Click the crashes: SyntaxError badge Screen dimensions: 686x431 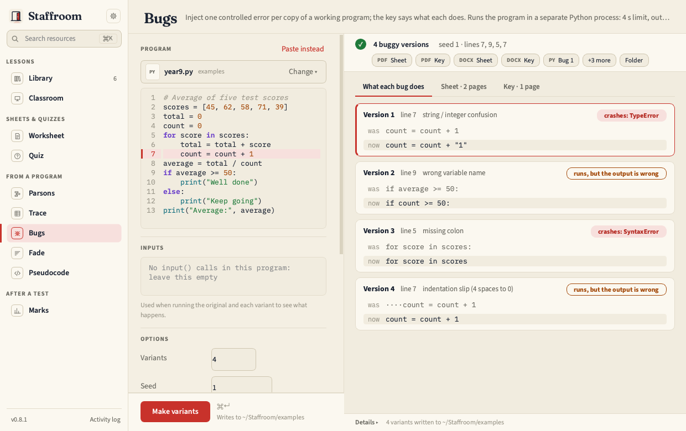pos(628,232)
